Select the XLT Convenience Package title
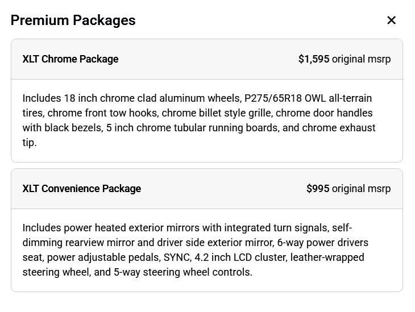The height and width of the screenshot is (312, 415). (82, 189)
